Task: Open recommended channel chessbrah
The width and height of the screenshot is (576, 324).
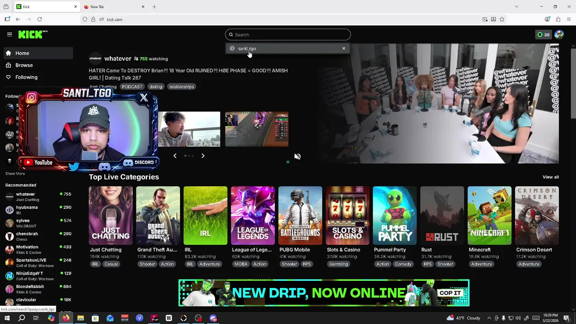Action: 38,236
